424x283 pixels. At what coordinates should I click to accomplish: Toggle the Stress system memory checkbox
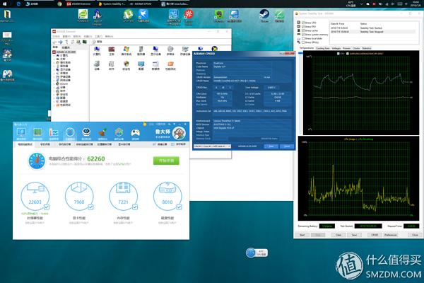point(303,35)
